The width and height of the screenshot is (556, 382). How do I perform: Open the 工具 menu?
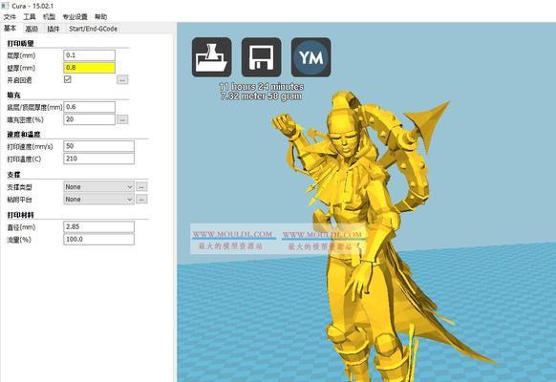pyautogui.click(x=30, y=16)
